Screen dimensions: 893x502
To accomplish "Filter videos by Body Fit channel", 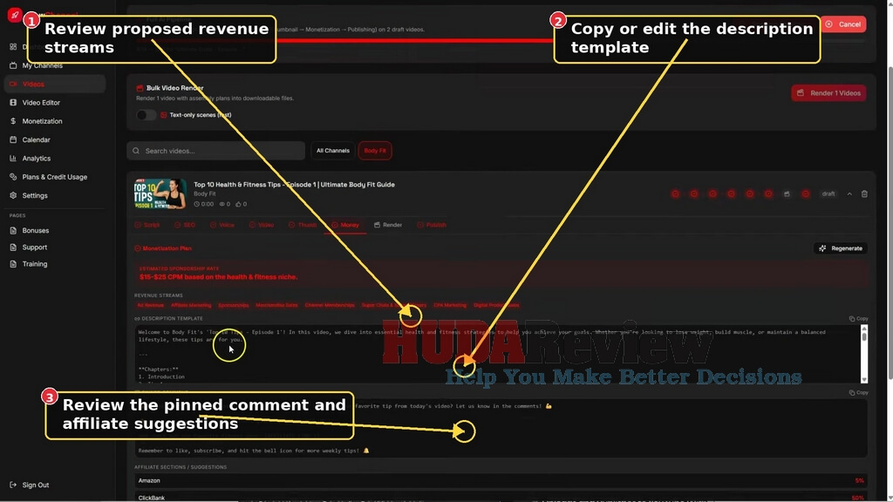I will (375, 151).
